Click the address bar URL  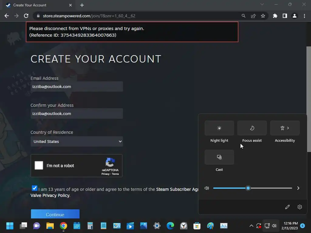click(89, 16)
